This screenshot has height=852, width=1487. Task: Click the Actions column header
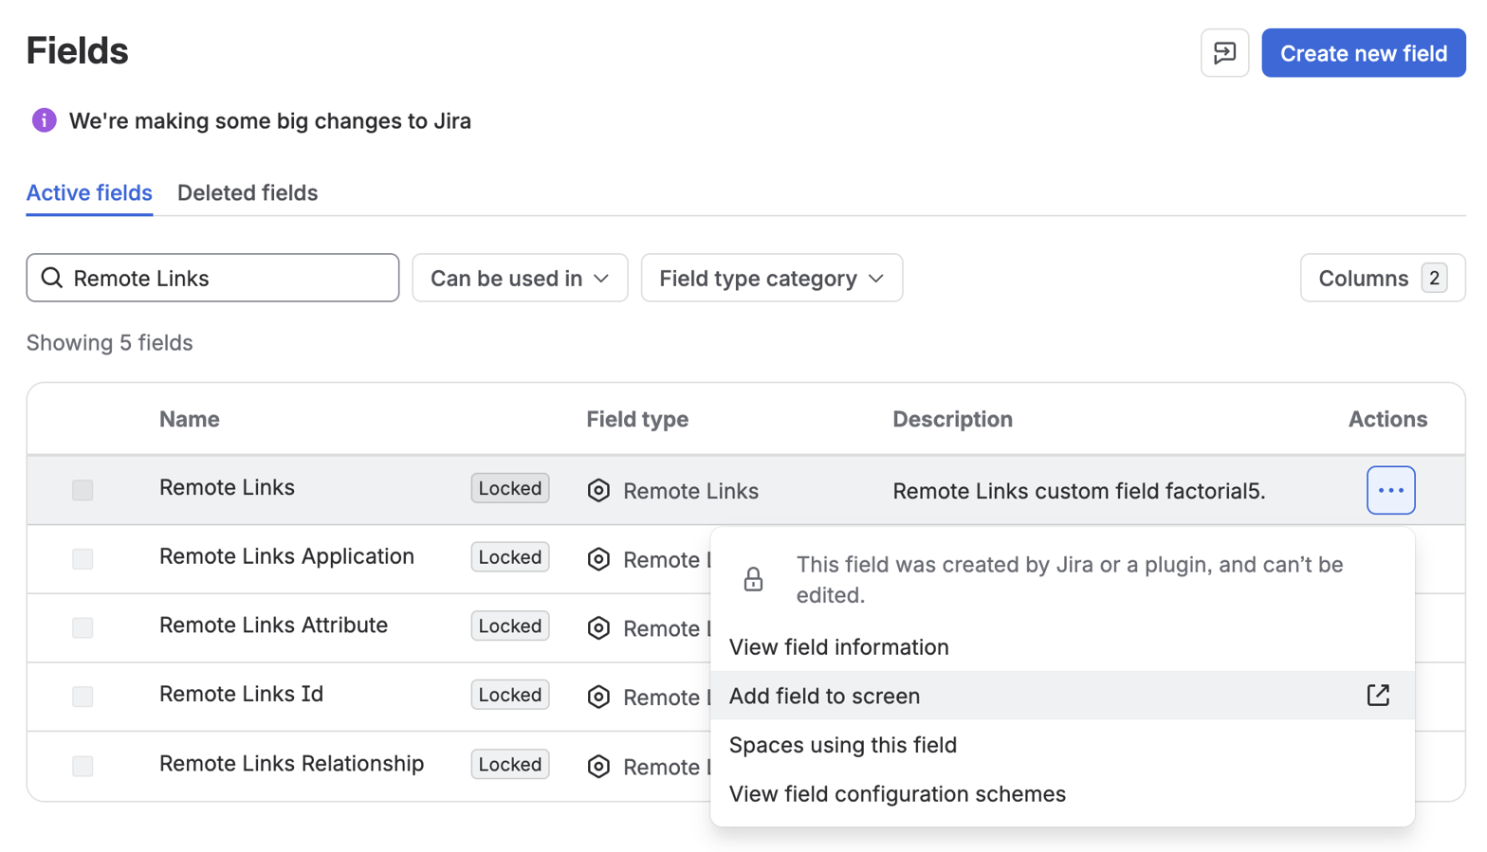(x=1387, y=419)
